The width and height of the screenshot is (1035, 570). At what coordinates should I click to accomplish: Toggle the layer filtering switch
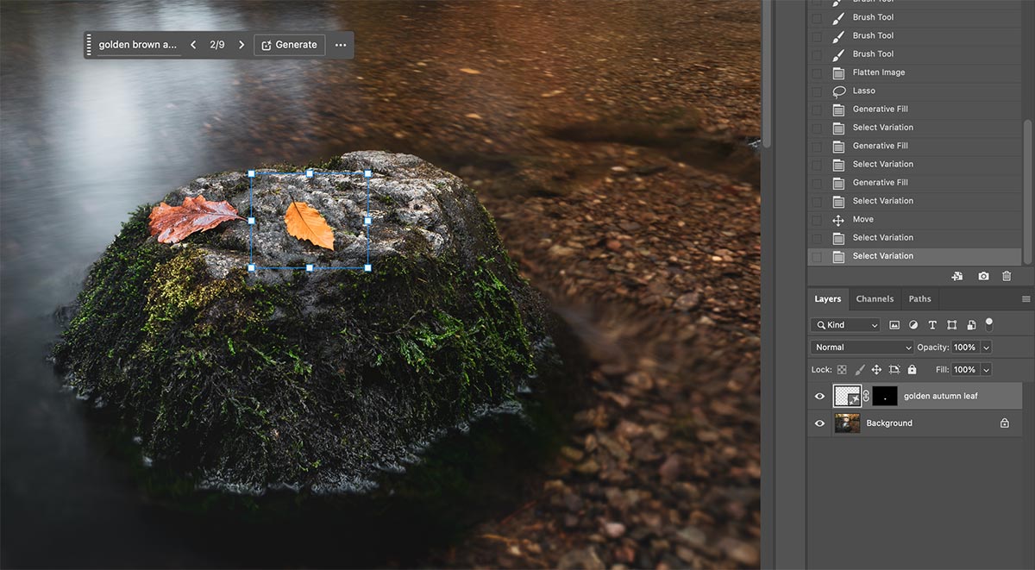click(x=988, y=323)
